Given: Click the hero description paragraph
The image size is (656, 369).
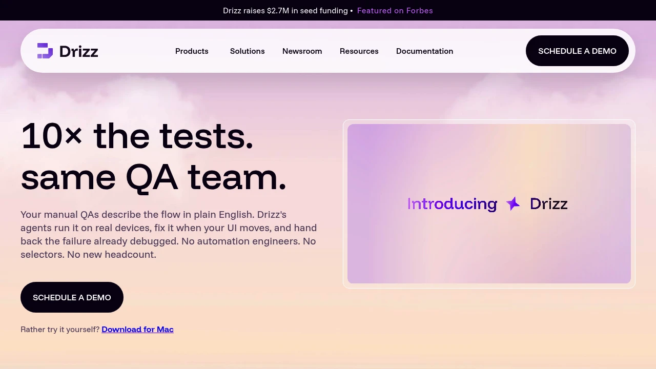Looking at the screenshot, I should click(169, 234).
